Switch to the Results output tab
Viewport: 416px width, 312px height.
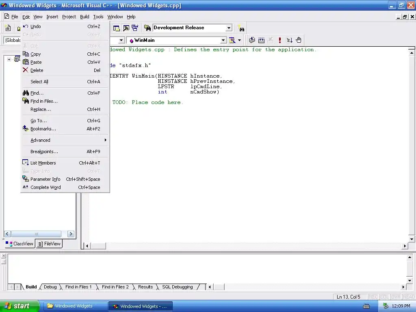[x=145, y=287]
